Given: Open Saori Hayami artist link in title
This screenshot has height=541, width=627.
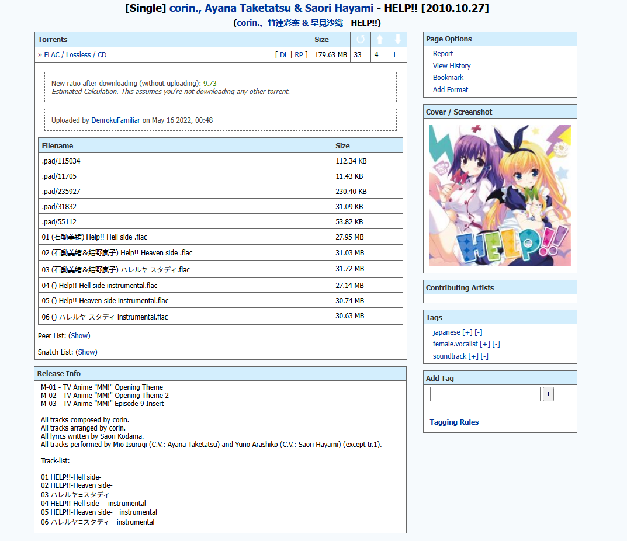Looking at the screenshot, I should click(339, 8).
